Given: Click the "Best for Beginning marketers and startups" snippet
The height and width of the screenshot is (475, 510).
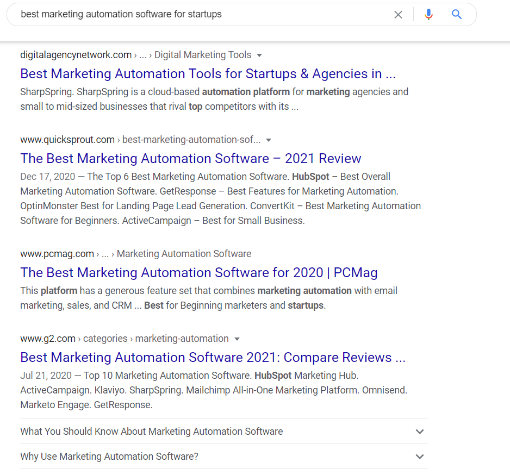Looking at the screenshot, I should click(x=234, y=305).
